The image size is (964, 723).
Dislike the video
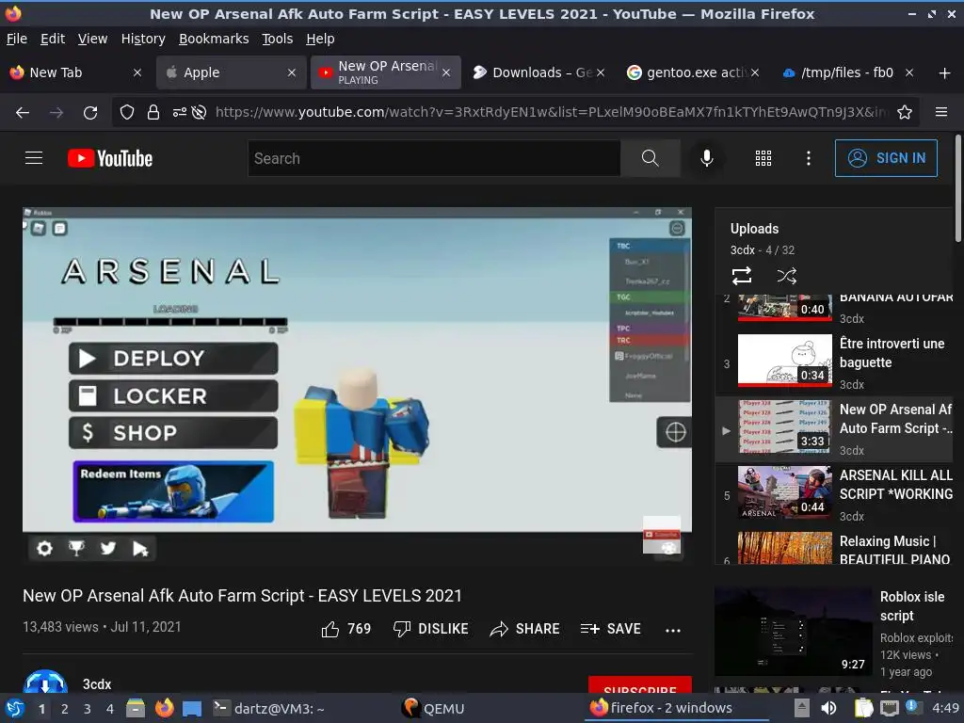[431, 629]
